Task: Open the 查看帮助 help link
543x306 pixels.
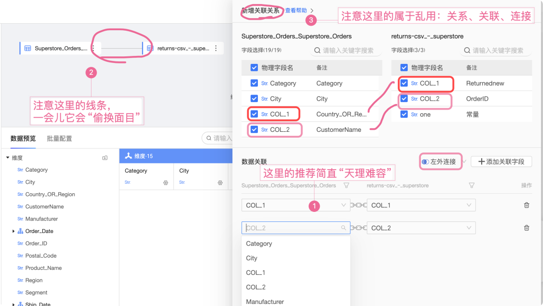Action: point(296,11)
